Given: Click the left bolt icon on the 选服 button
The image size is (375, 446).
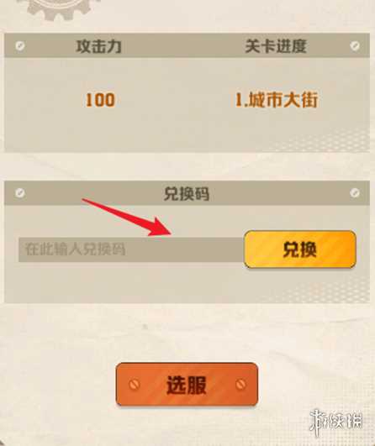Looking at the screenshot, I should pos(134,385).
